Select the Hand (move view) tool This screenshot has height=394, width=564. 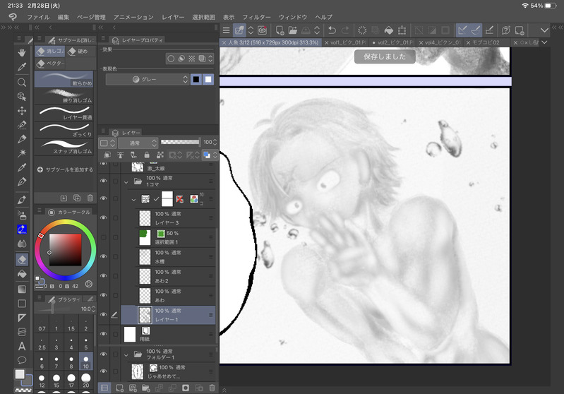click(x=22, y=53)
